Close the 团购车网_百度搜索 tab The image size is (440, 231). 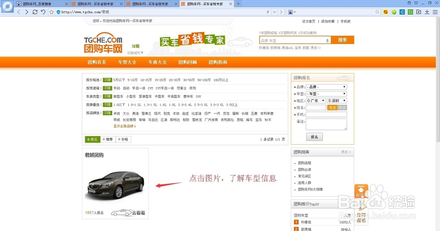(x=66, y=4)
